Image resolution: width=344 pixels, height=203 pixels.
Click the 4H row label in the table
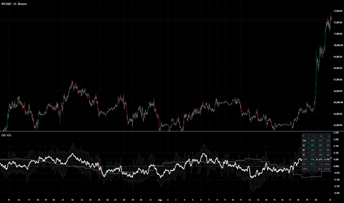click(x=304, y=150)
